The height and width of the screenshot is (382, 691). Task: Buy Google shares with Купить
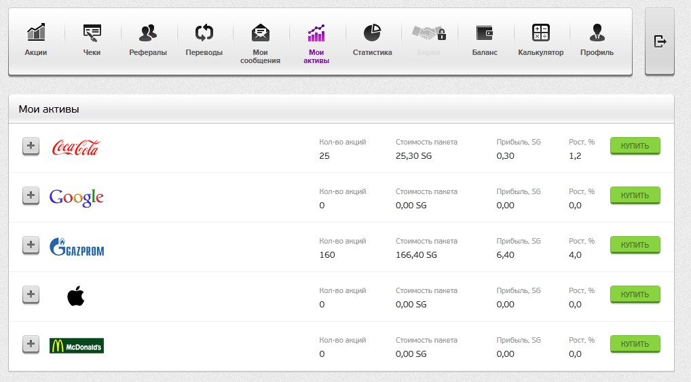[x=635, y=195]
